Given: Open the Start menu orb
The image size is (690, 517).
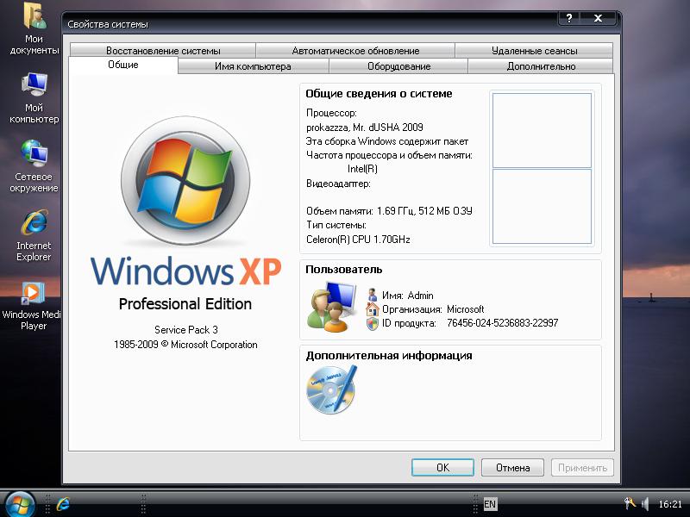Looking at the screenshot, I should click(18, 504).
